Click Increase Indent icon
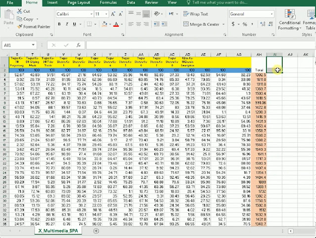 click(165, 24)
